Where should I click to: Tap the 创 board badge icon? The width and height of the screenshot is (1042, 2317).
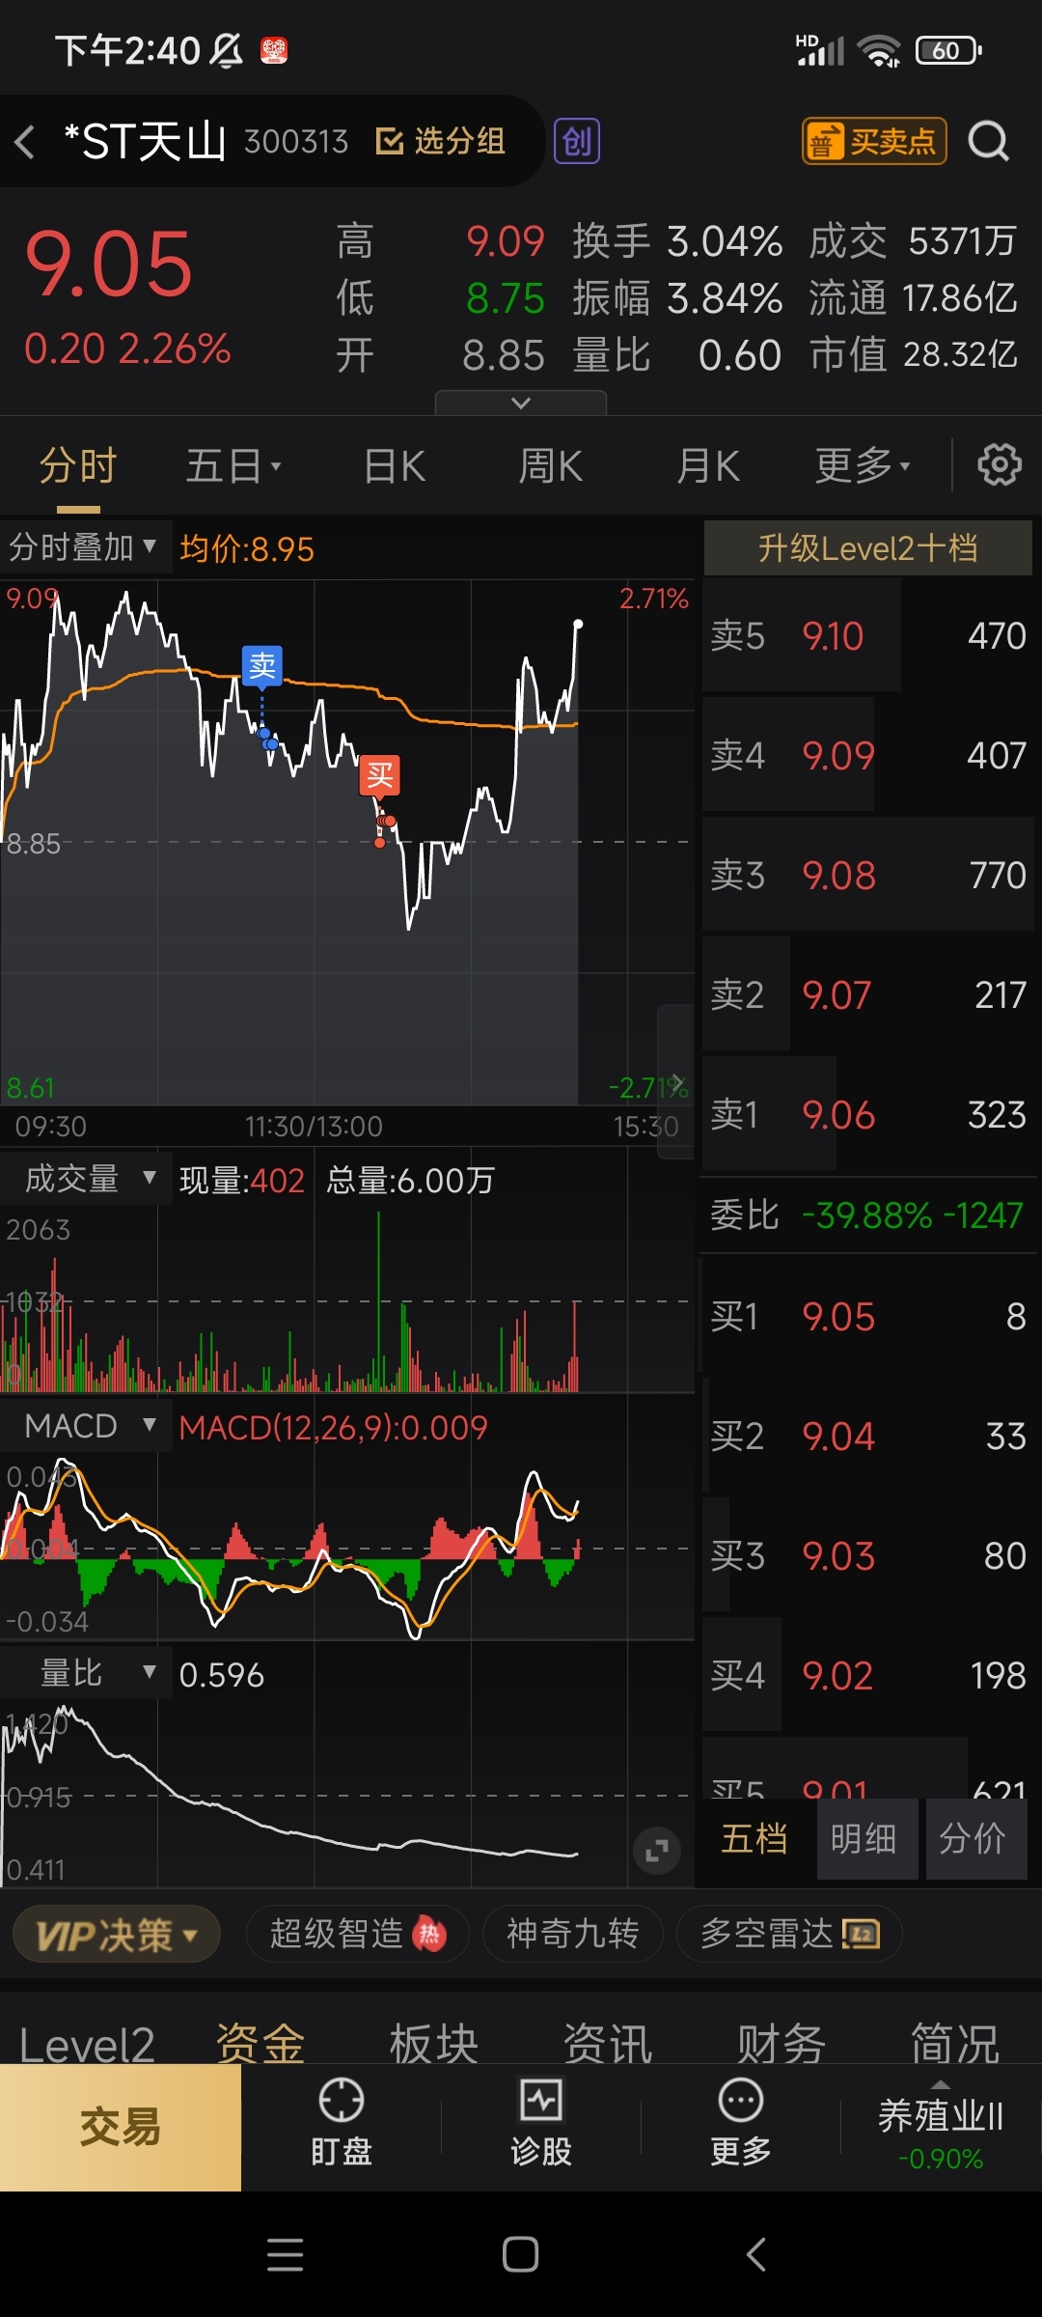tap(577, 142)
